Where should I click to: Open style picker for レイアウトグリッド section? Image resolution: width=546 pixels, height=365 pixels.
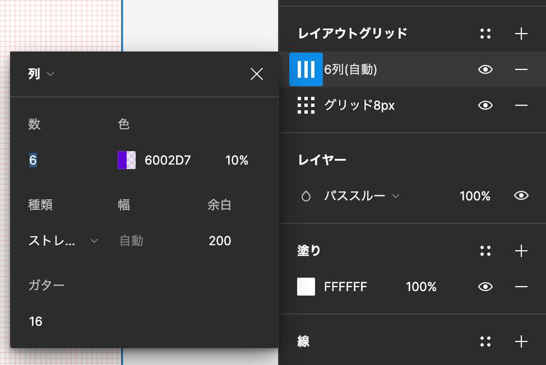[x=485, y=34]
